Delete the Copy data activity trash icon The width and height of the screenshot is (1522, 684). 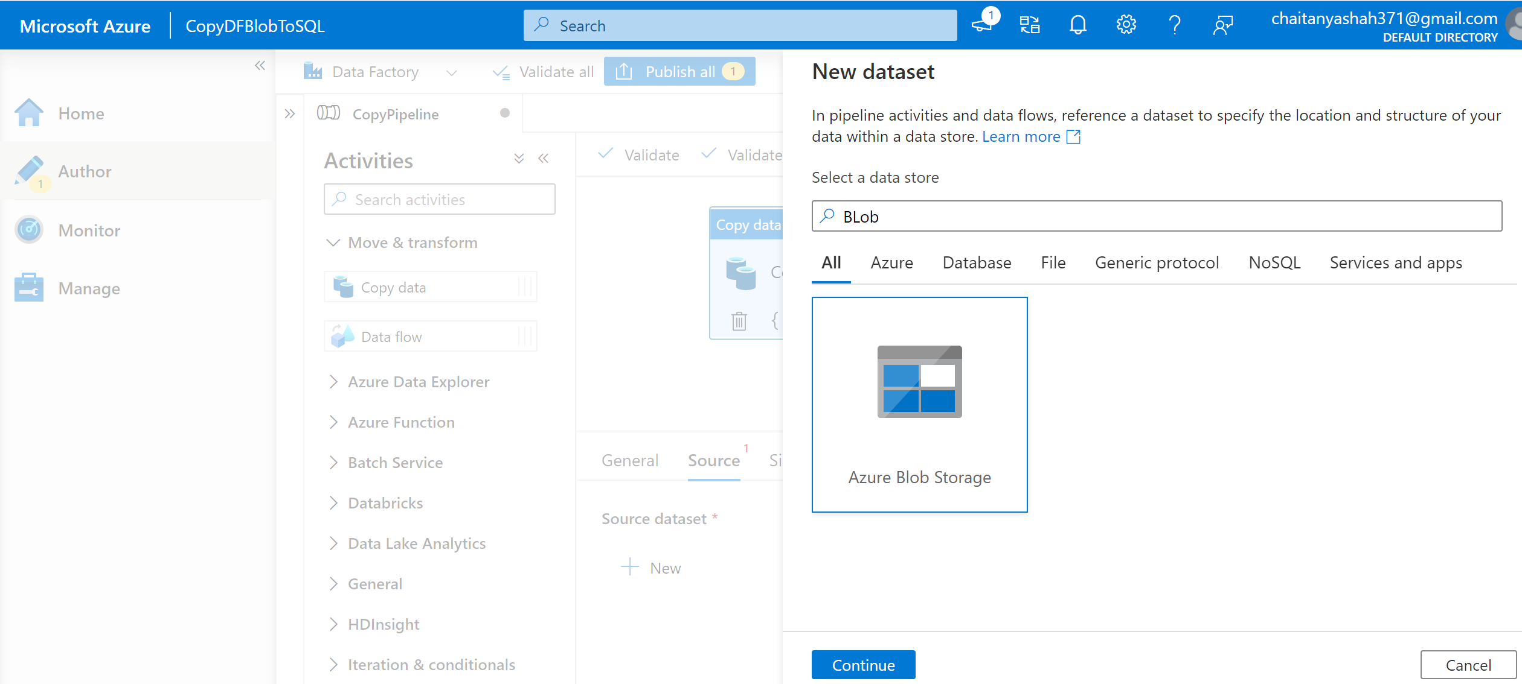click(739, 320)
